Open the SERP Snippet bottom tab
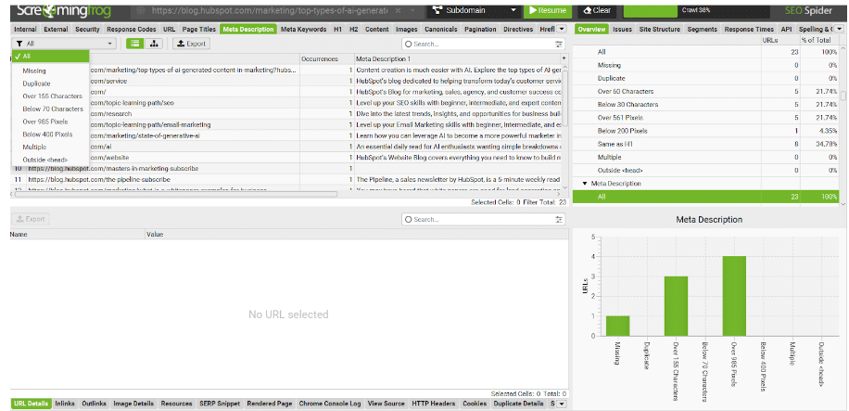The image size is (849, 411). 220,404
